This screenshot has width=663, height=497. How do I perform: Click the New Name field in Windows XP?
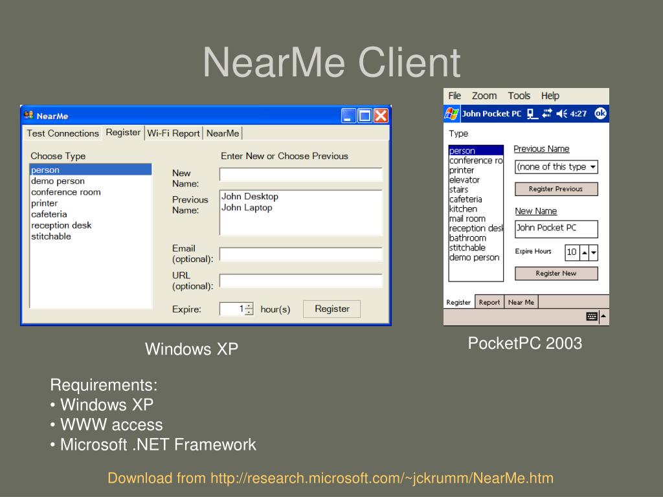pyautogui.click(x=300, y=175)
